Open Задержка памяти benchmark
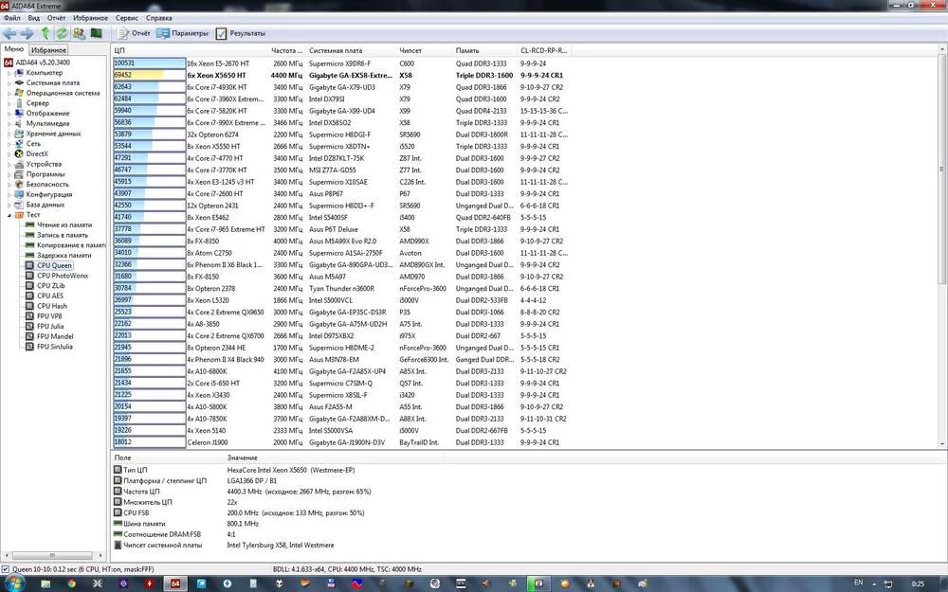 tap(56, 255)
